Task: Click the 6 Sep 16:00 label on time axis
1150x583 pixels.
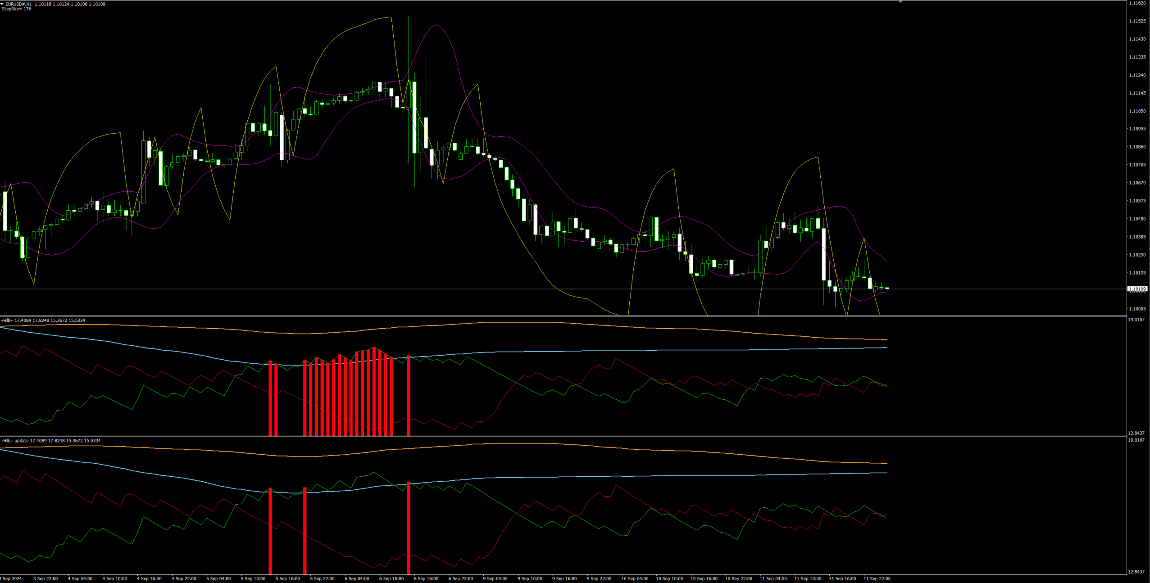Action: pyautogui.click(x=426, y=578)
